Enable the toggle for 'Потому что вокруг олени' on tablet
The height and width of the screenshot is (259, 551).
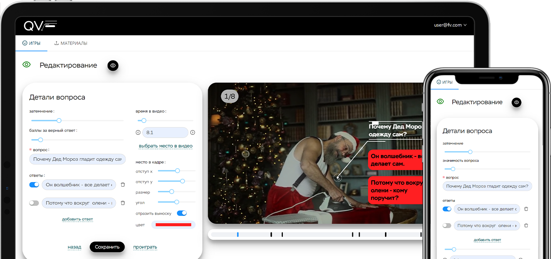[34, 203]
